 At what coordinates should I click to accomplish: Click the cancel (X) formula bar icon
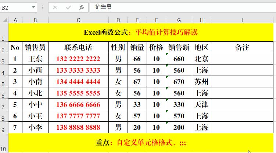(x=55, y=7)
